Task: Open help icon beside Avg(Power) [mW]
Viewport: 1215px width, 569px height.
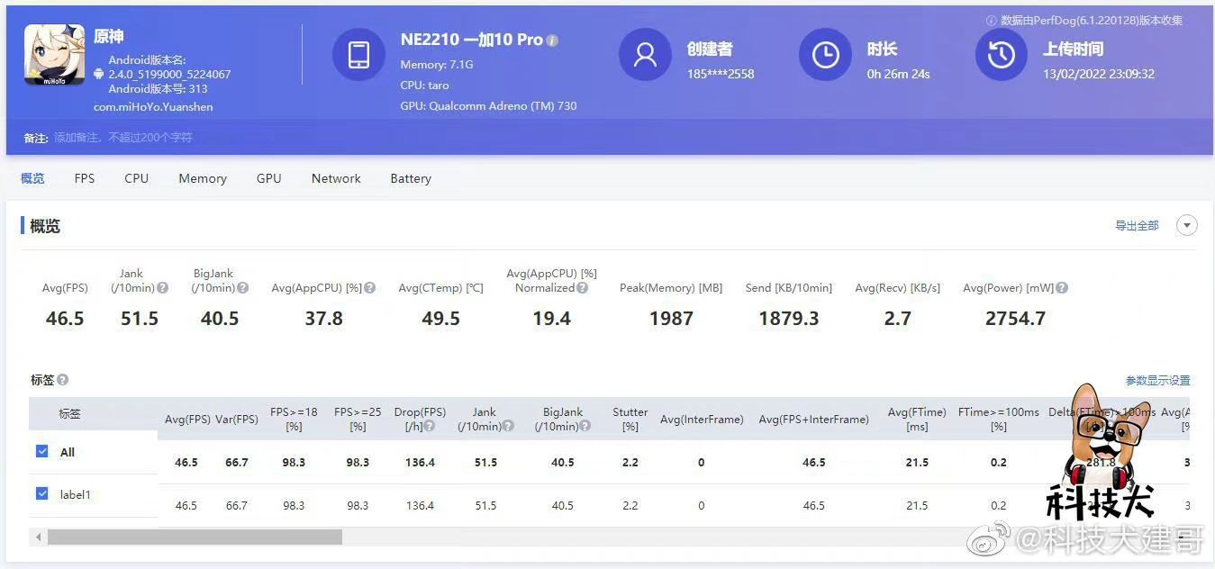Action: point(1062,288)
